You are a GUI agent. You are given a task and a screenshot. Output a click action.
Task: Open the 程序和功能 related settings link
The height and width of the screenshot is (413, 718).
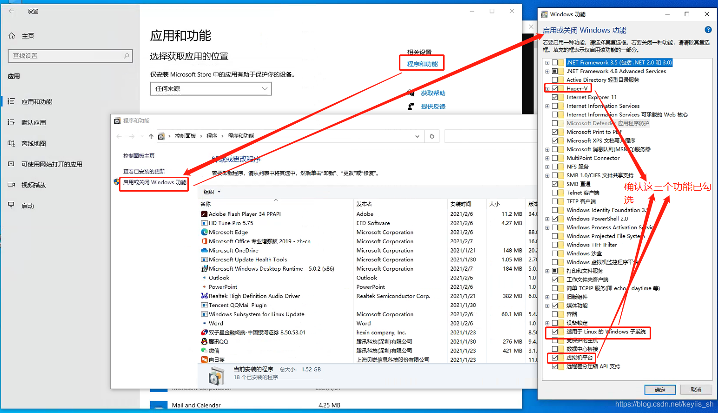(x=422, y=64)
